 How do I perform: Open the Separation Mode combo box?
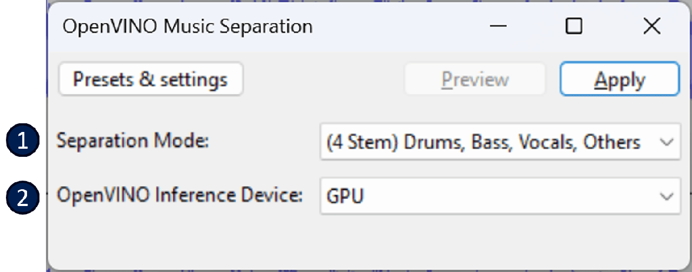(x=500, y=142)
